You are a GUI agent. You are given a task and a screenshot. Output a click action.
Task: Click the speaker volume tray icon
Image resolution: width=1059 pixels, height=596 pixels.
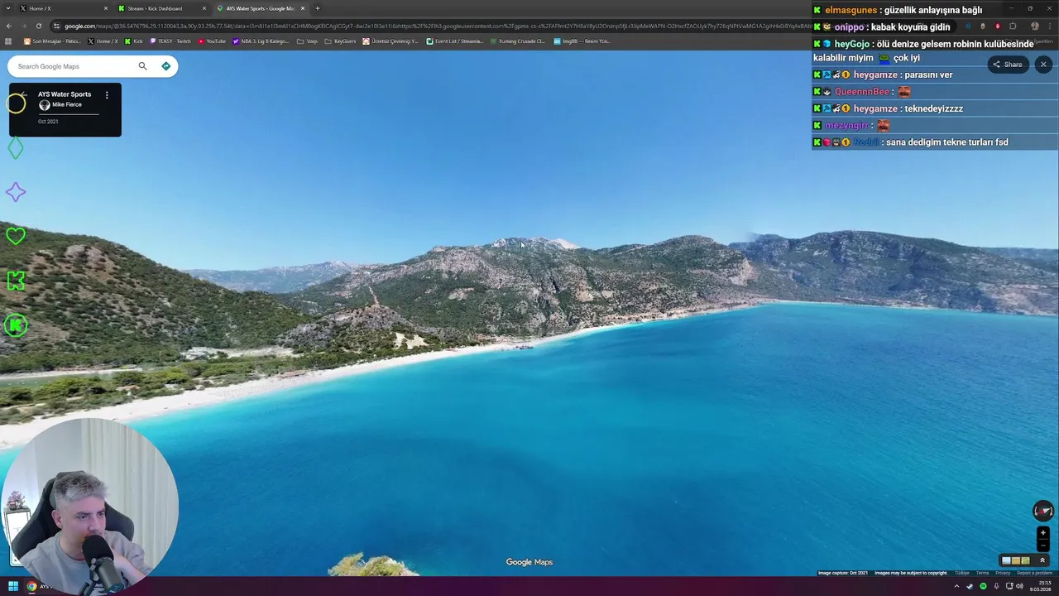tap(1019, 586)
